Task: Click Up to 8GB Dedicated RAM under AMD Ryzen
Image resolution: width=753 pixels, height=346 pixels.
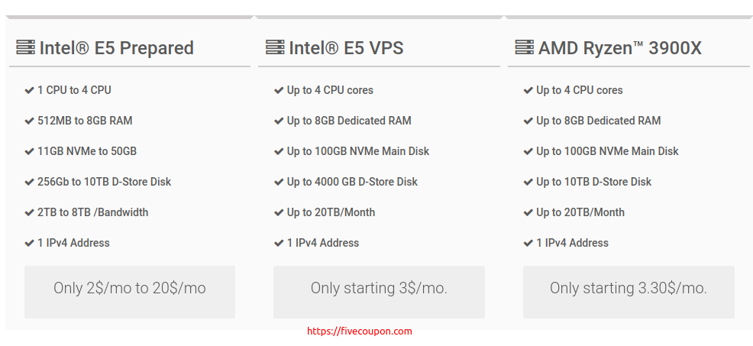Action: [599, 121]
